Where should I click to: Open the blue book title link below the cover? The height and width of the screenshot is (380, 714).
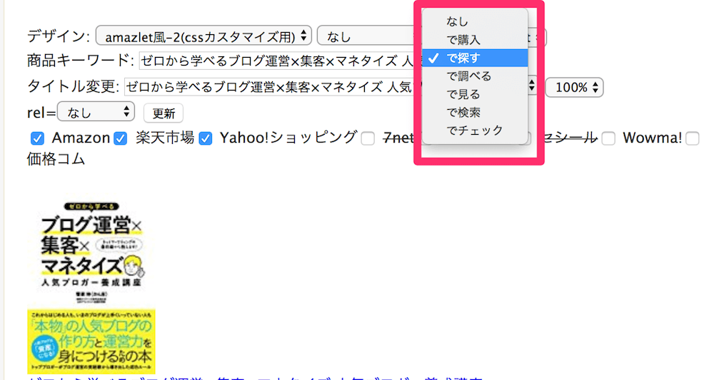coord(255,378)
